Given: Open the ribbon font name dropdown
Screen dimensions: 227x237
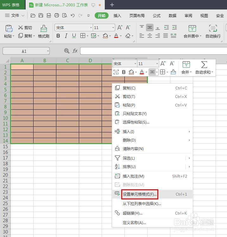Looking at the screenshot, I should [91, 28].
